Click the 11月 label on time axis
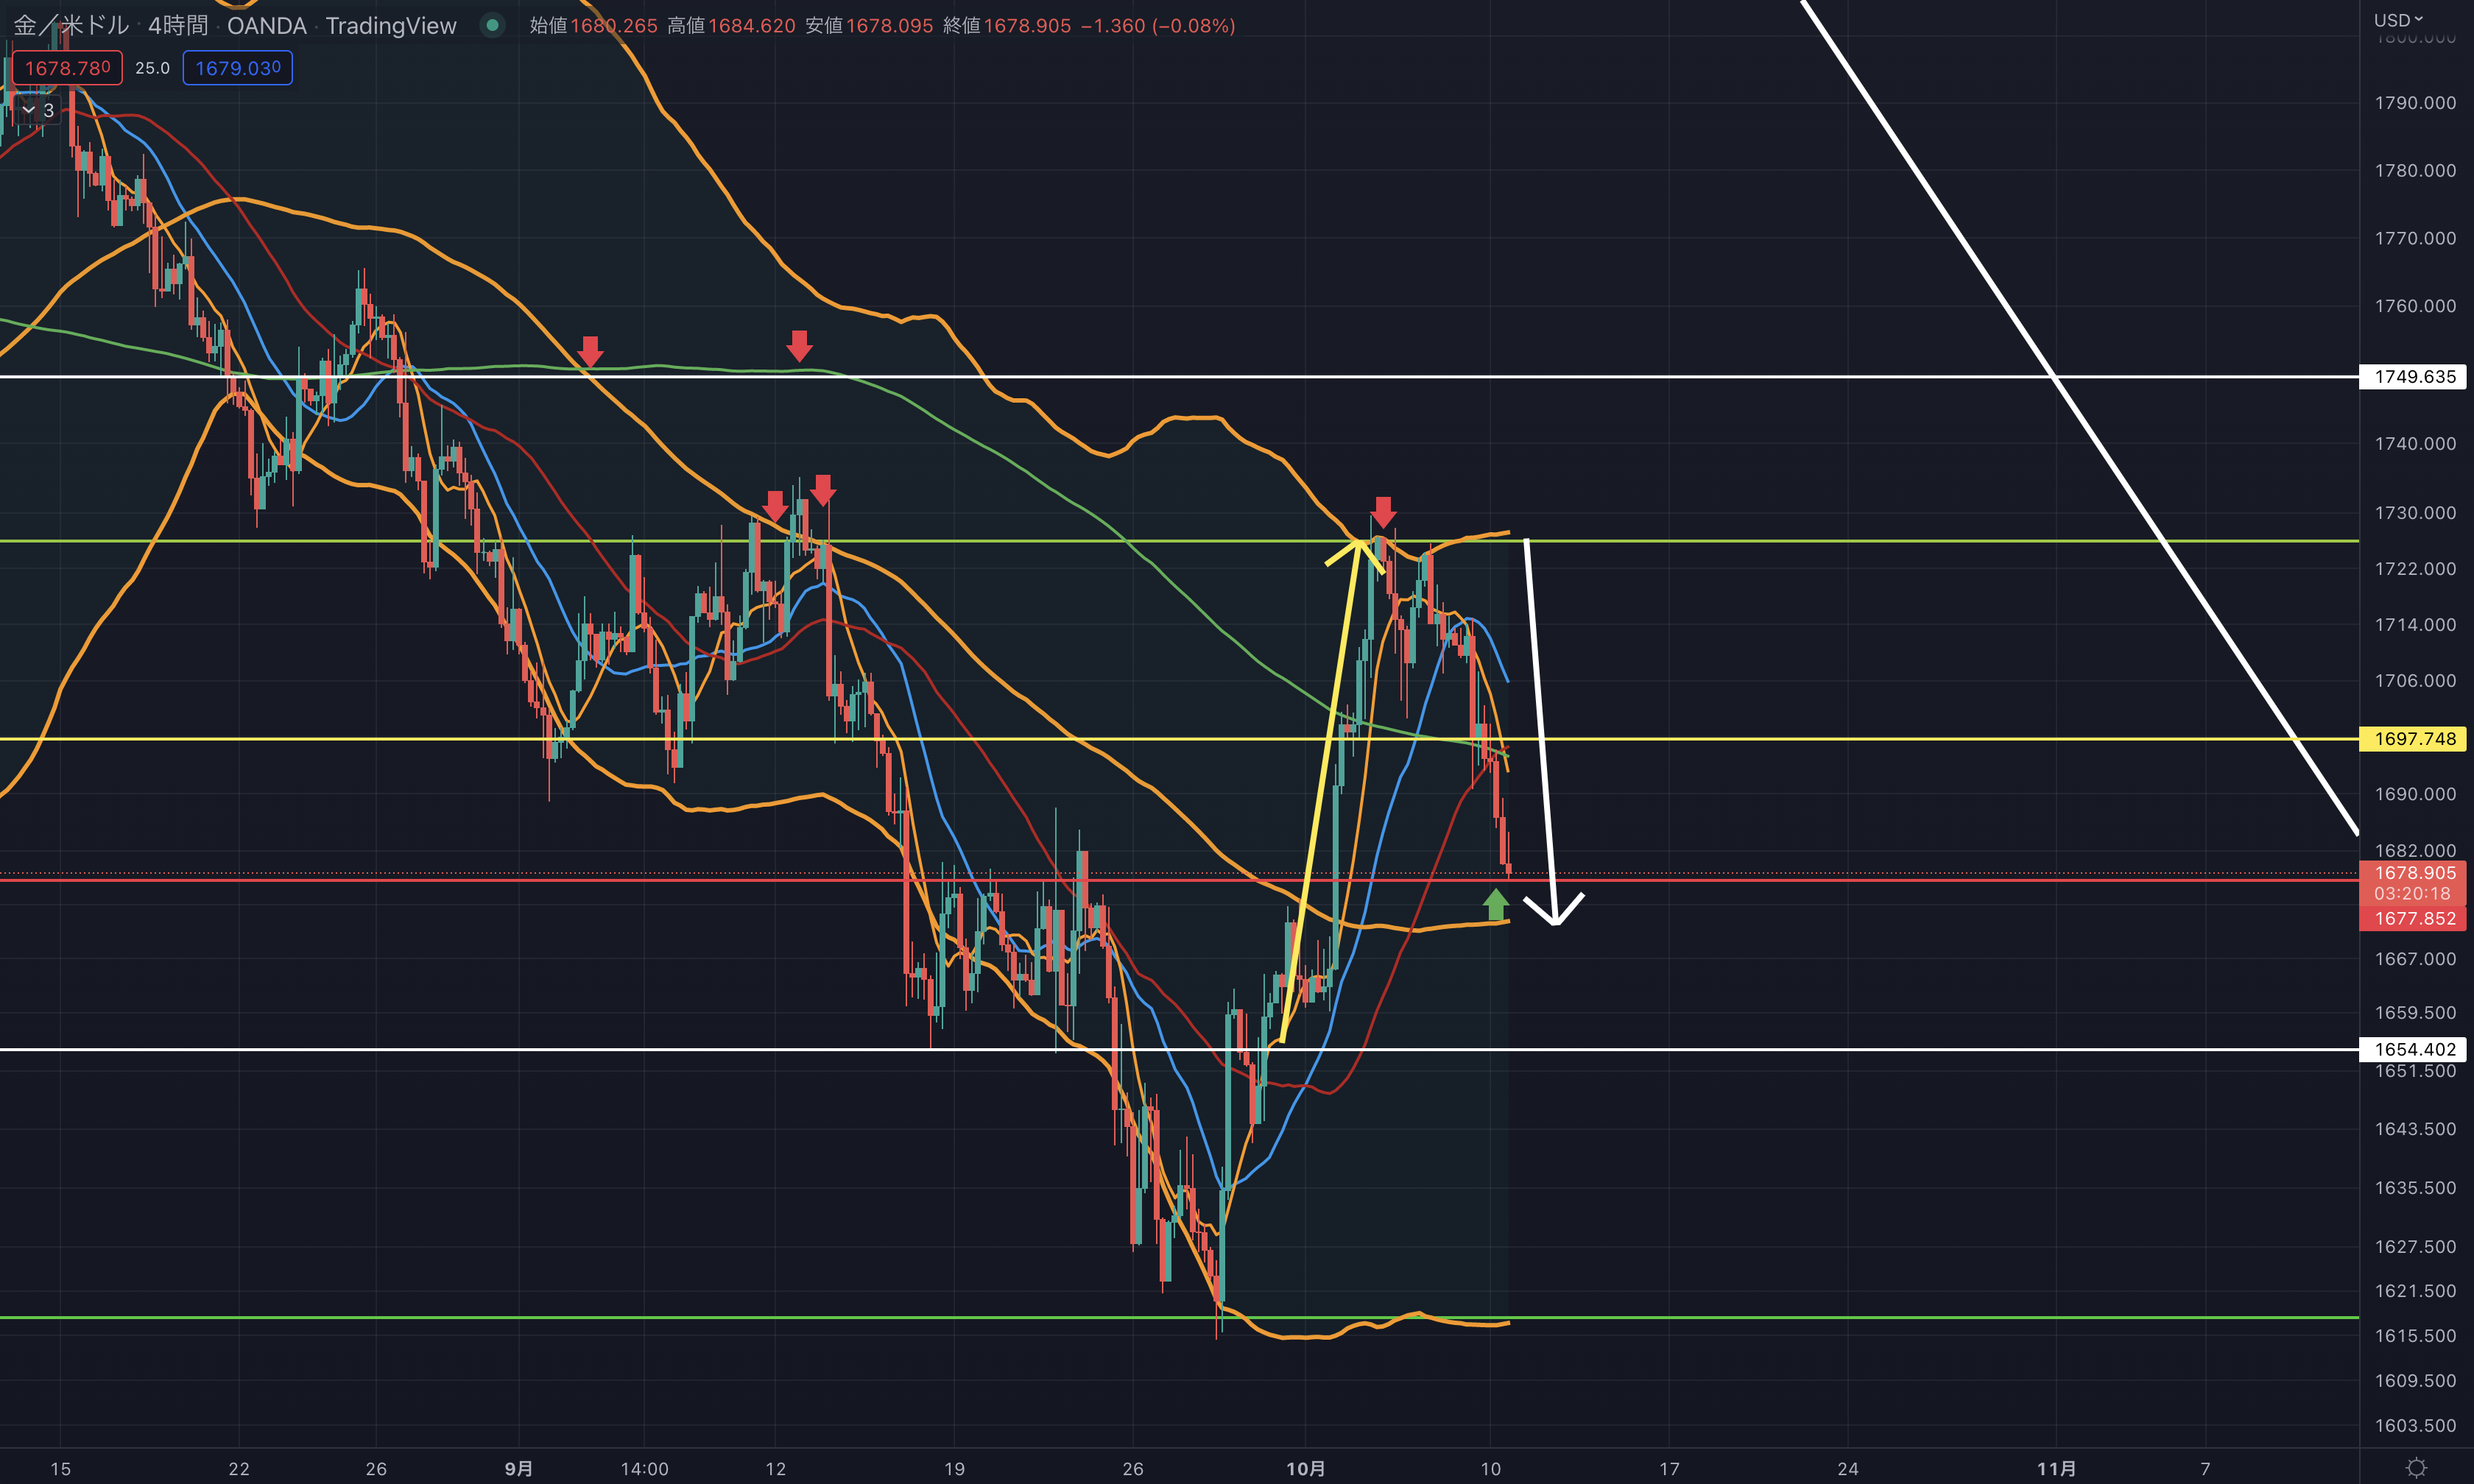2474x1484 pixels. click(2056, 1468)
